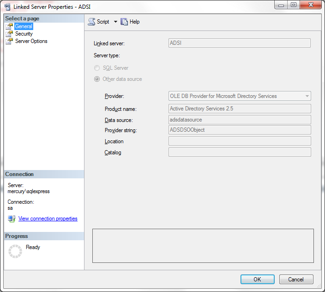Image resolution: width=325 pixels, height=292 pixels.
Task: Click the 'Ready' status text
Action: tap(33, 247)
